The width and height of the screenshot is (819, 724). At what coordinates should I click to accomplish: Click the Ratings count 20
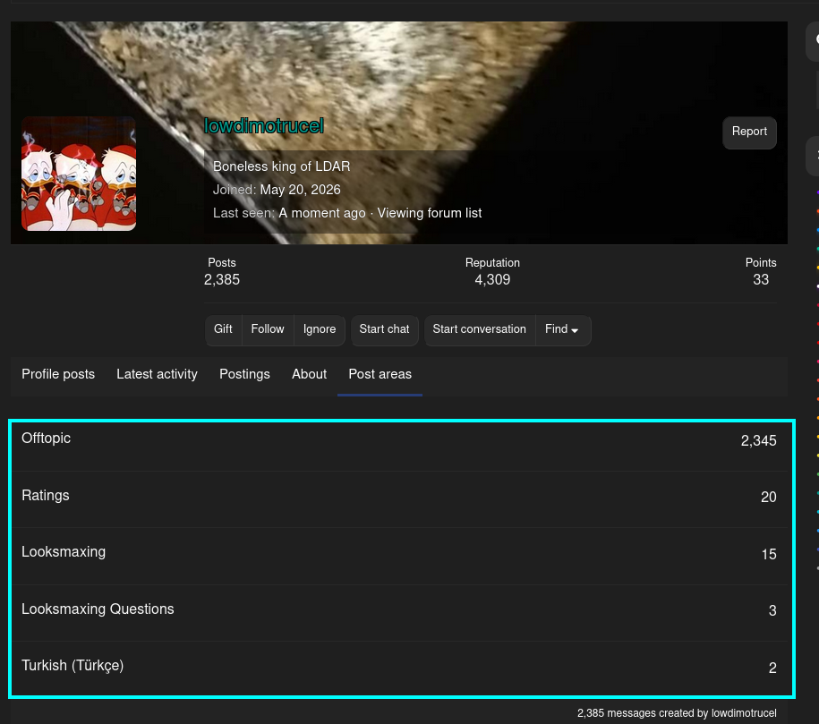pyautogui.click(x=768, y=498)
